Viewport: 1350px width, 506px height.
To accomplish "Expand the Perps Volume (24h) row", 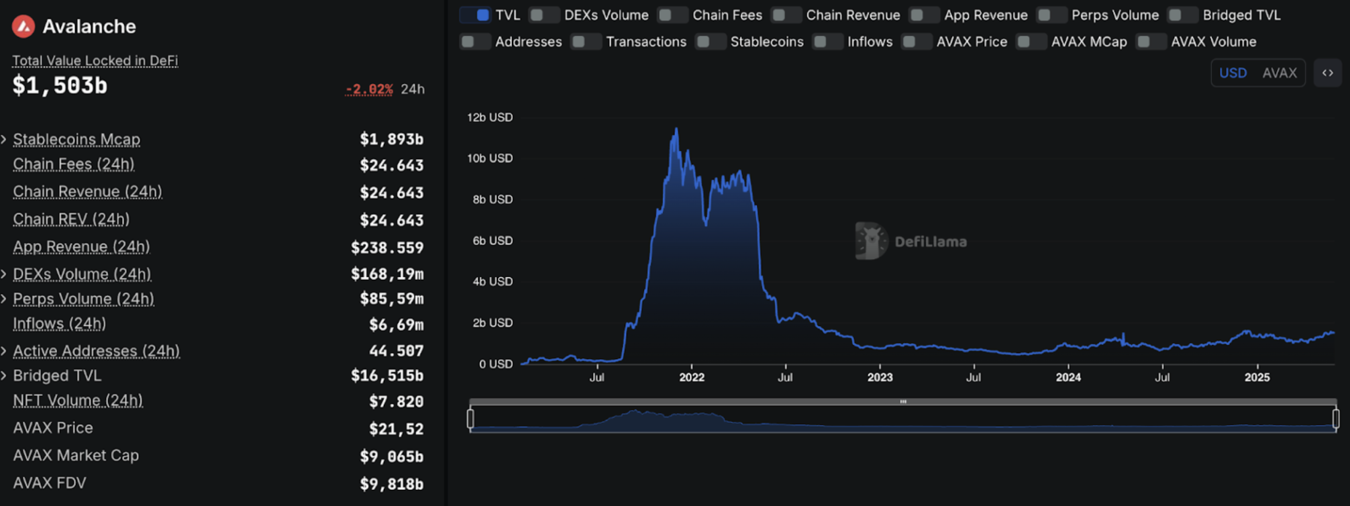I will click(4, 299).
